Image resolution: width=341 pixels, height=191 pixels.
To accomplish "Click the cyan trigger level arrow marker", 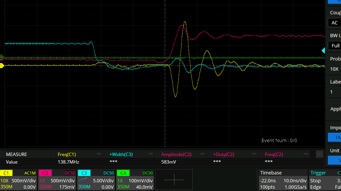I will pyautogui.click(x=323, y=50).
